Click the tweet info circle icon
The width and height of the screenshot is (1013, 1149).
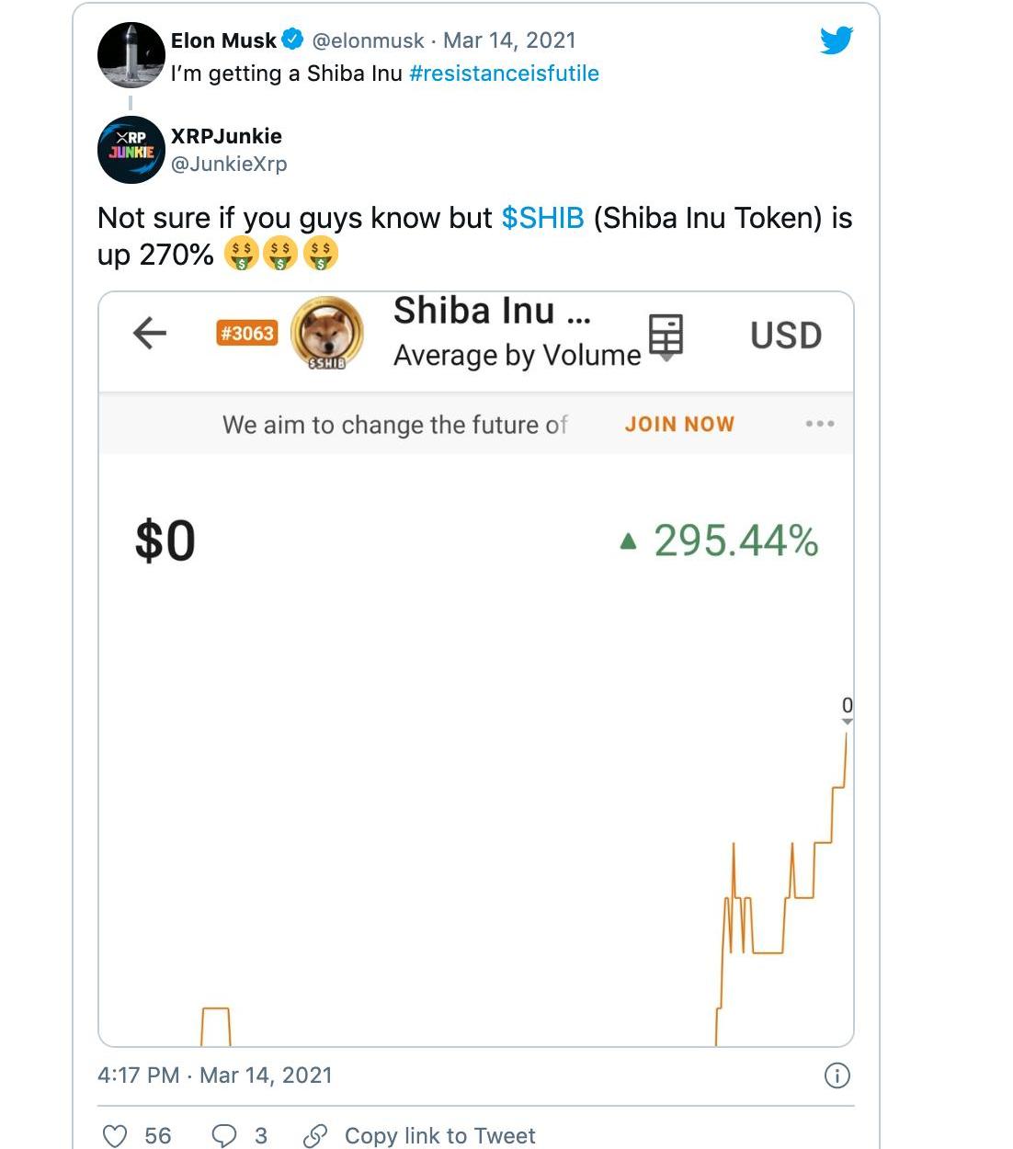[837, 1075]
